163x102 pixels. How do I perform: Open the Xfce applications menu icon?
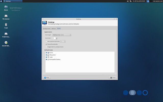[1, 1]
